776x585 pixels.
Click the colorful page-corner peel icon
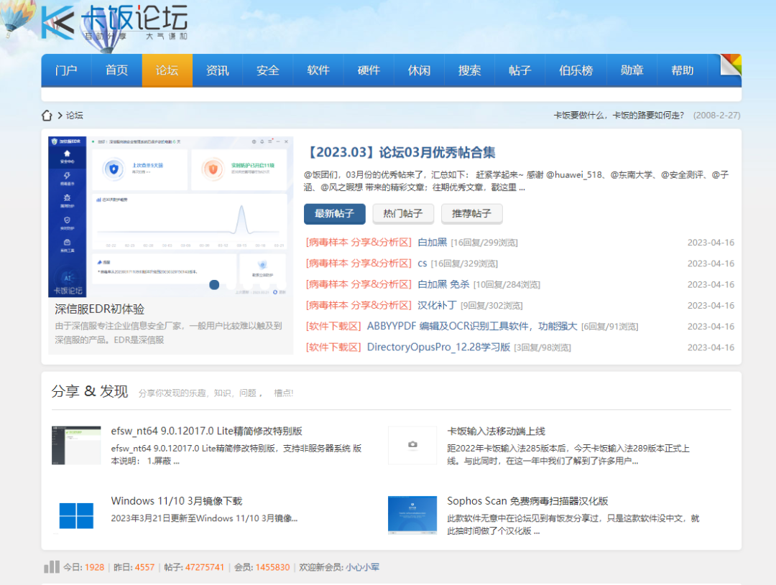click(730, 65)
